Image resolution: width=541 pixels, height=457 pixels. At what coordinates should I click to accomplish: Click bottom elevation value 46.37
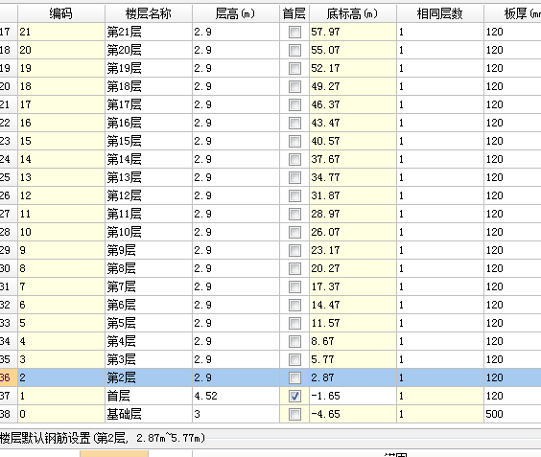tap(353, 104)
